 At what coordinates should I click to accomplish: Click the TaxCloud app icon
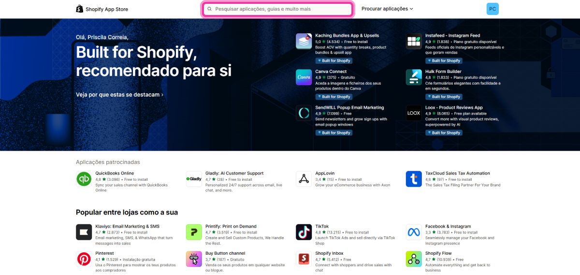click(414, 179)
